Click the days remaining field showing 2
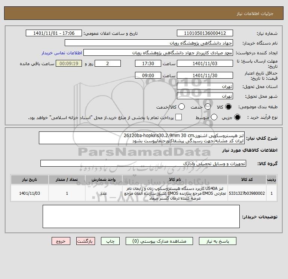The height and width of the screenshot is (279, 288). (108, 63)
